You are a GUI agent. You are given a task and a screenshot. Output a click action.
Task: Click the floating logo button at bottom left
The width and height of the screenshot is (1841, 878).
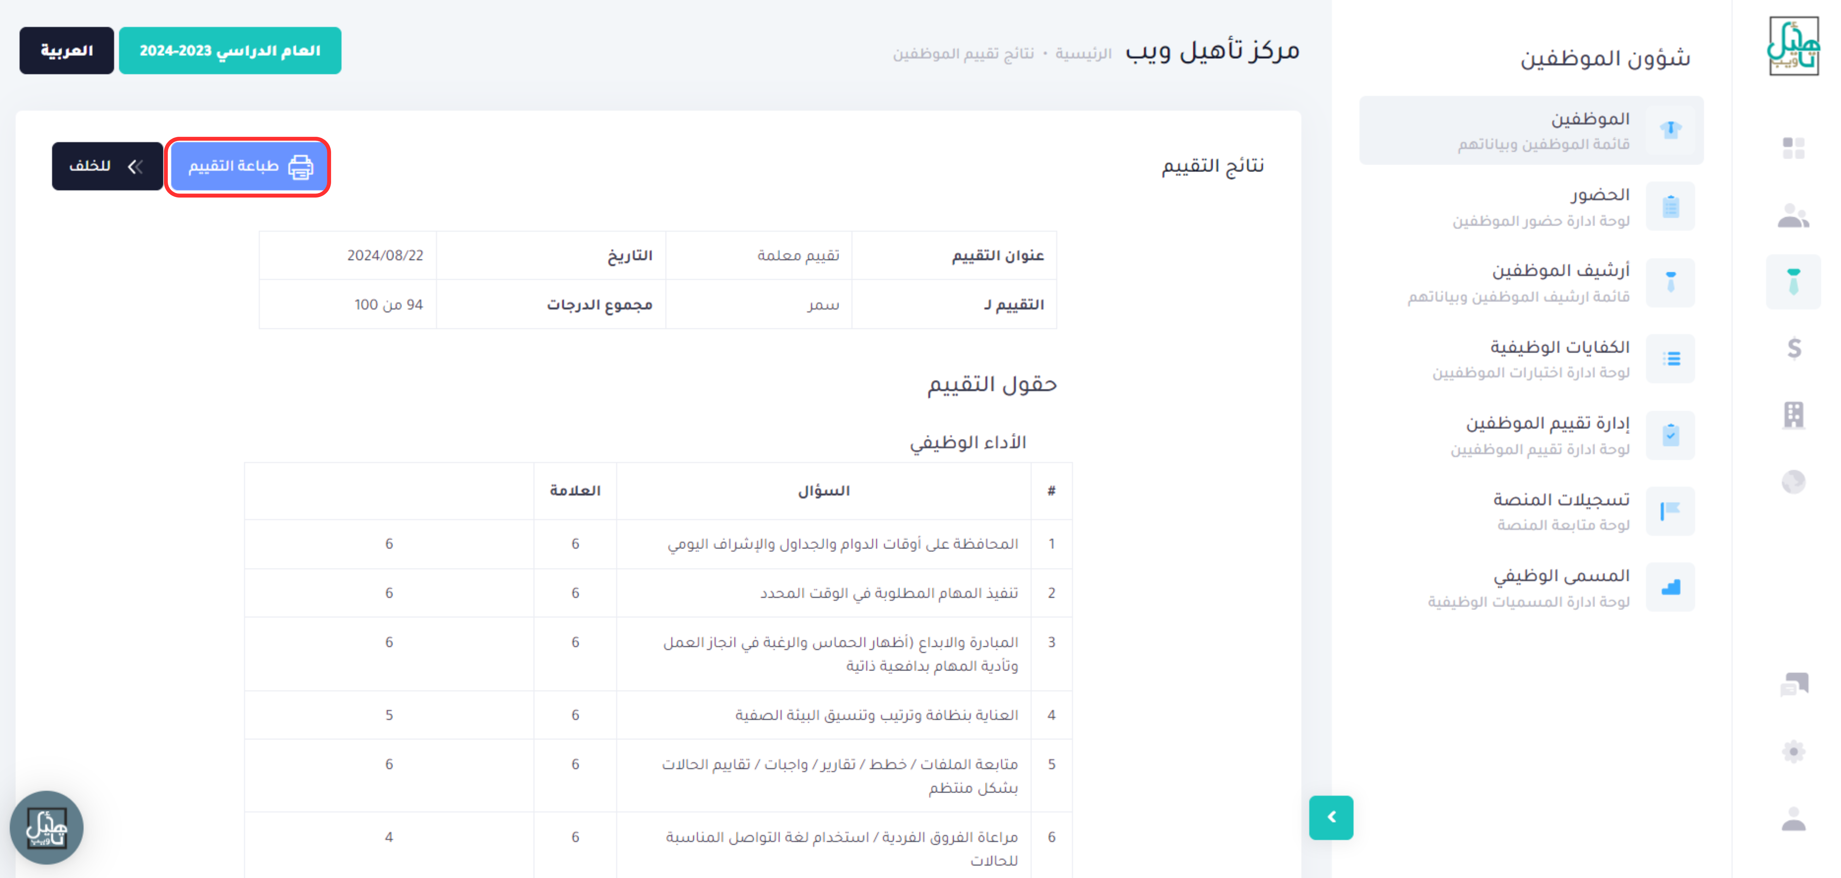[x=47, y=827]
